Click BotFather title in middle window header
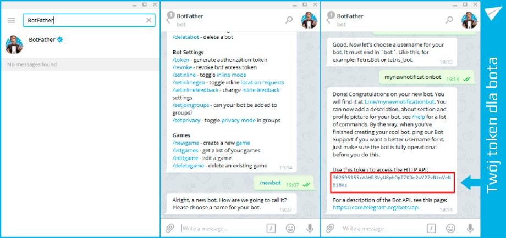This screenshot has width=506, height=238. 190,16
